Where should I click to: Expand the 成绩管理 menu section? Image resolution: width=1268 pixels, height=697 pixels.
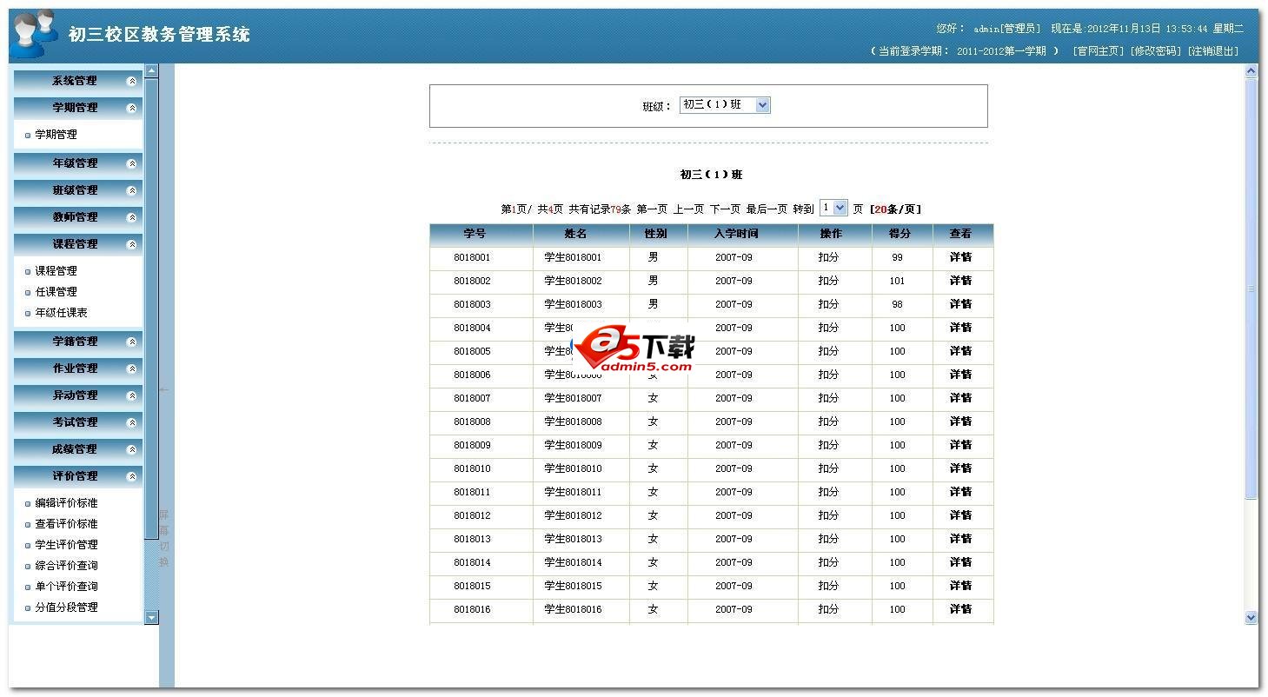pos(75,449)
